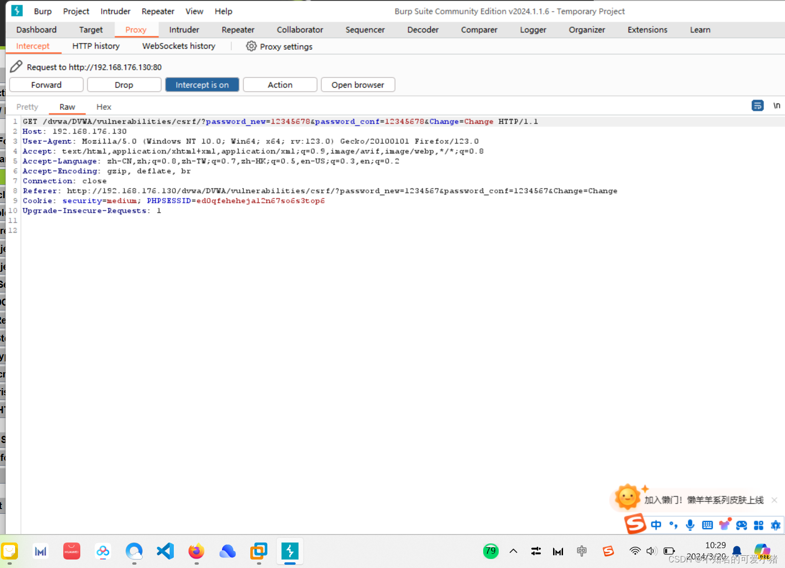Switch to the Logger tab
The image size is (785, 568).
point(533,30)
